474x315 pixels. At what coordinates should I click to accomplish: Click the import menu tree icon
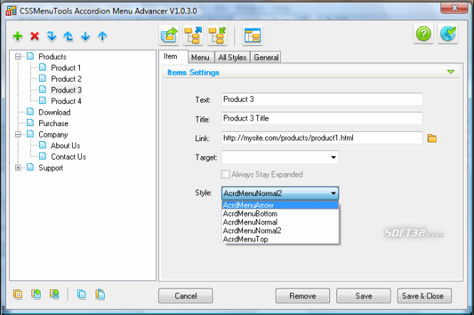pos(217,36)
